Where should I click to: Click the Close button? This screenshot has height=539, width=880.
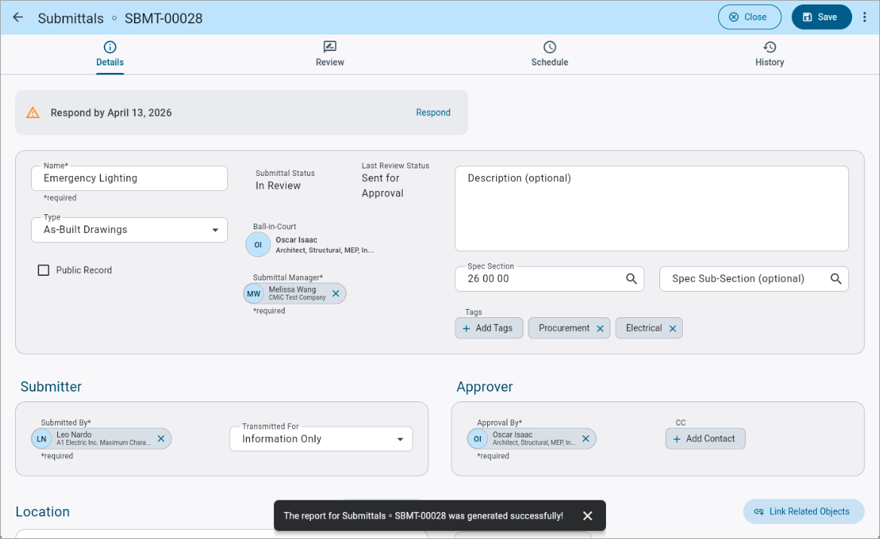click(750, 17)
